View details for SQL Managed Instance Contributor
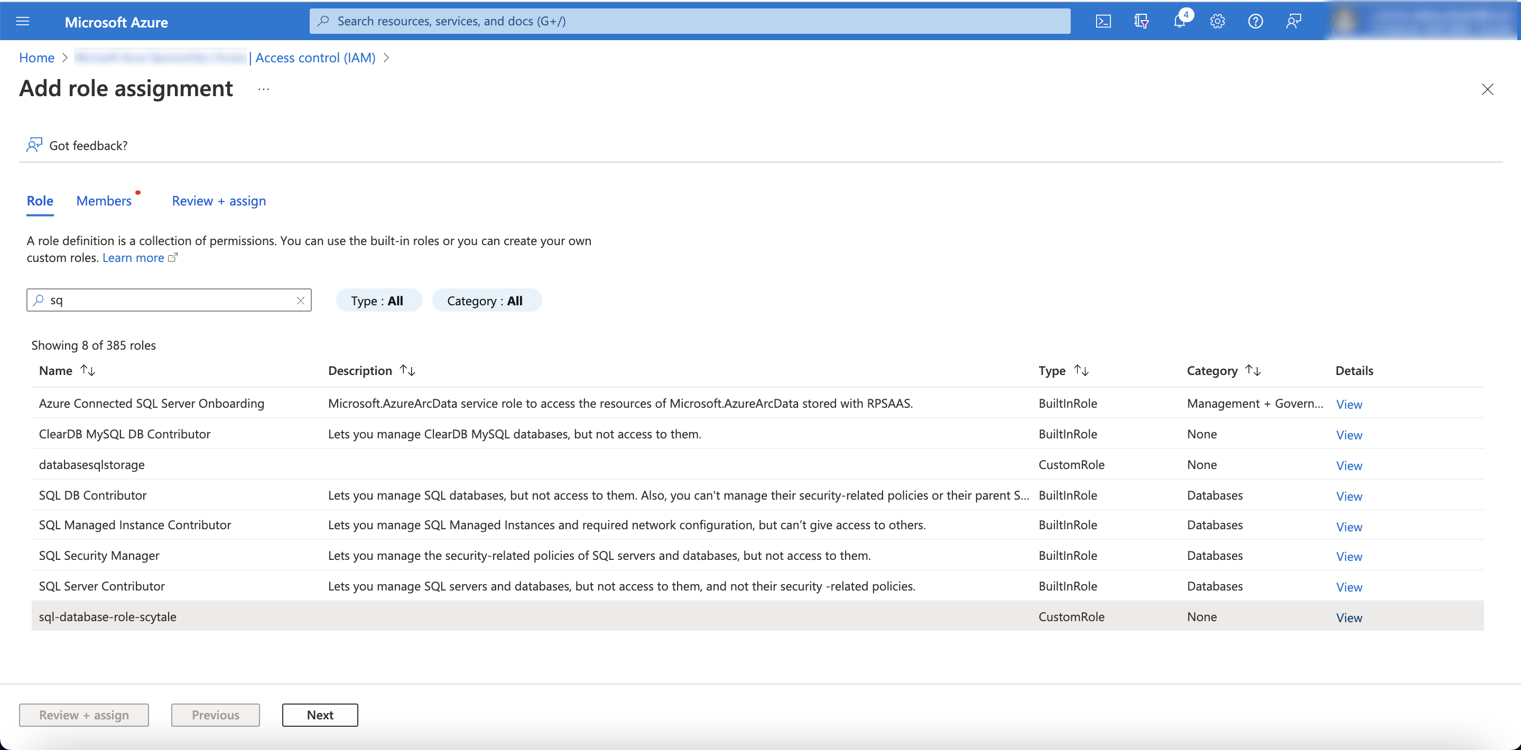1521x750 pixels. pos(1349,527)
